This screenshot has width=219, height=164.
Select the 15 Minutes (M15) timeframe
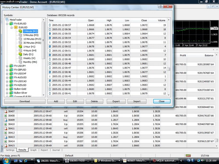pos(32,39)
